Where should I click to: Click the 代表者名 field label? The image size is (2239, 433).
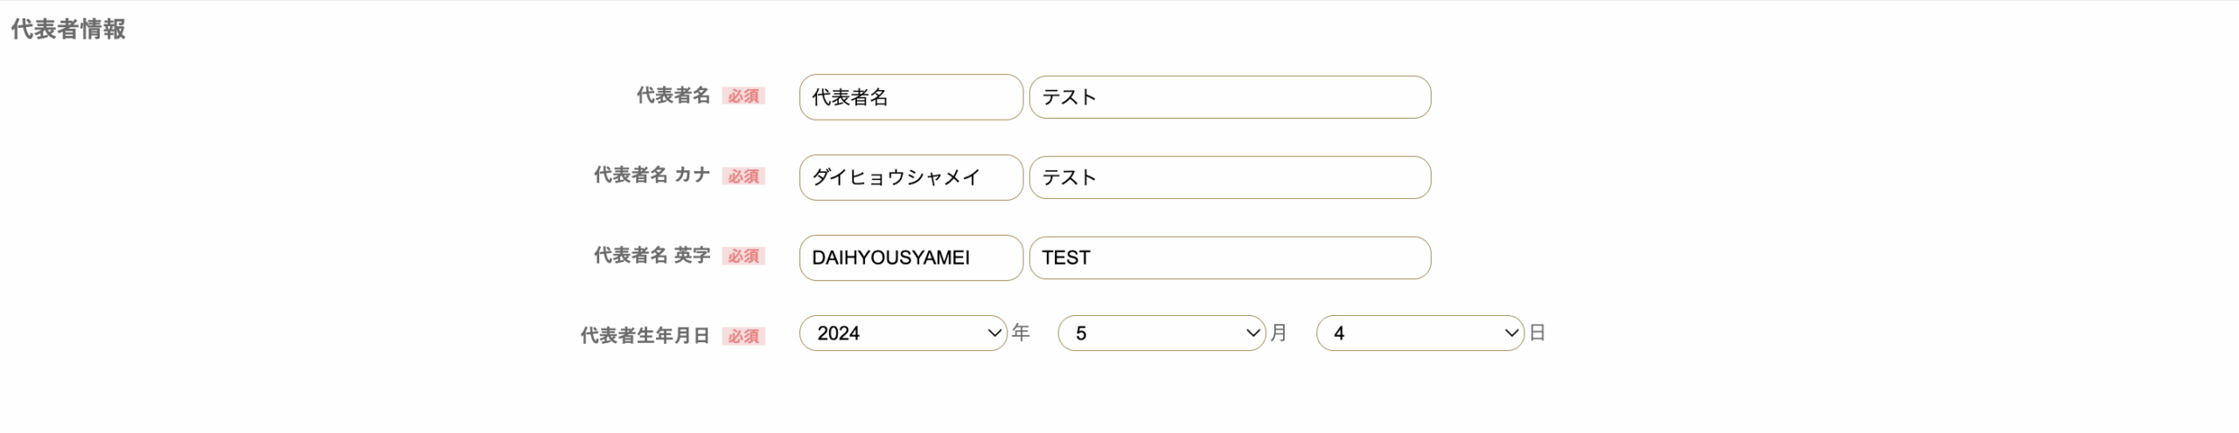673,95
